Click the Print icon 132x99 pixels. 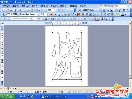tap(20, 10)
